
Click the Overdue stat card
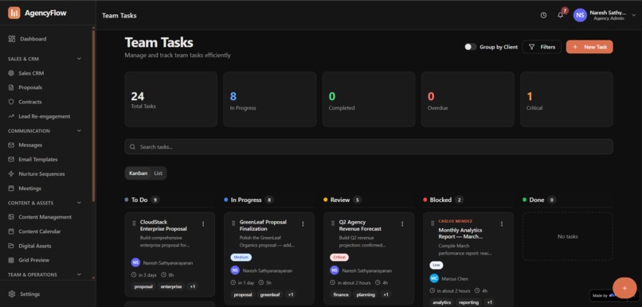[468, 99]
